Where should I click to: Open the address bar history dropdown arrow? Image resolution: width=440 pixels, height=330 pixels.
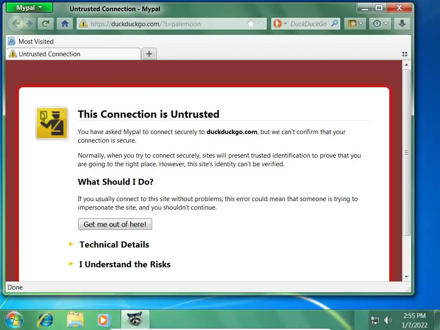(x=262, y=24)
